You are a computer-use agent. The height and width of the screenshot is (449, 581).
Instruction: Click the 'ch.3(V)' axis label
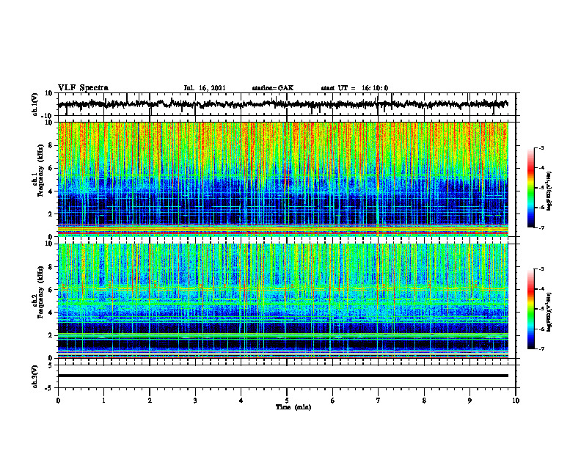[x=35, y=376]
